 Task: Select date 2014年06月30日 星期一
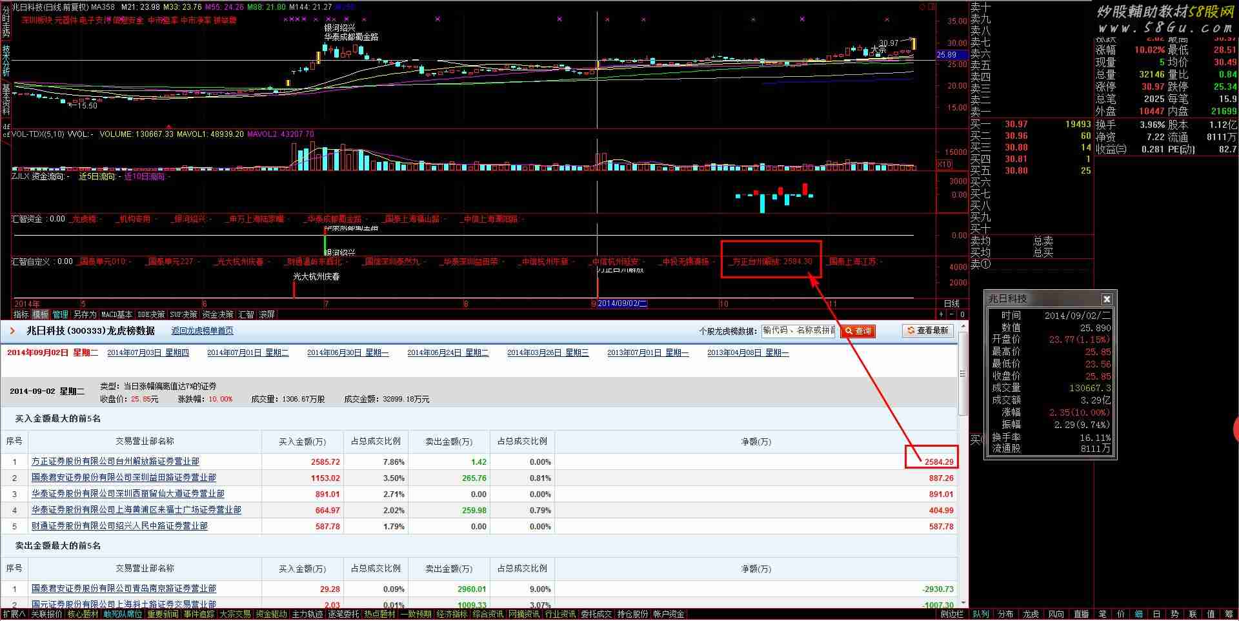pos(348,352)
